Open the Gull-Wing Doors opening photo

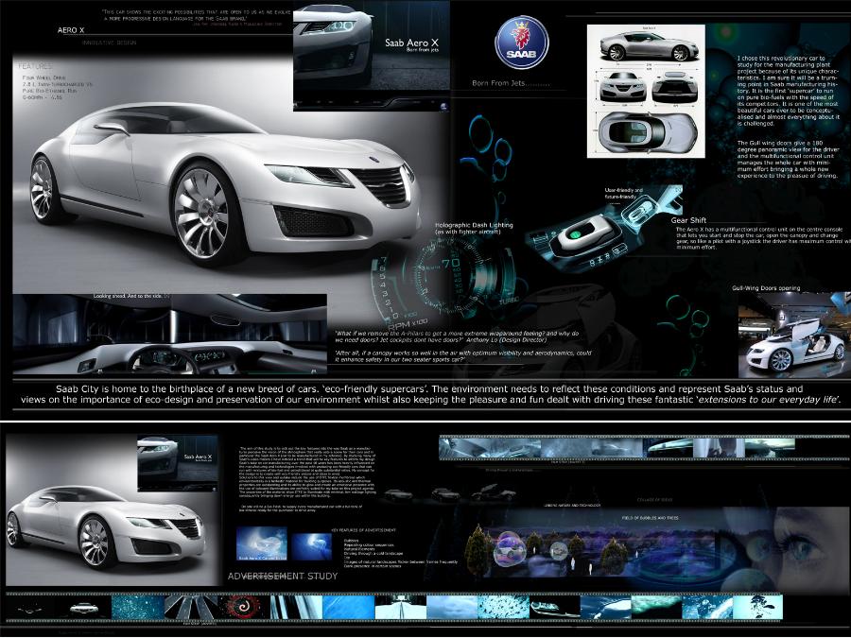800,334
